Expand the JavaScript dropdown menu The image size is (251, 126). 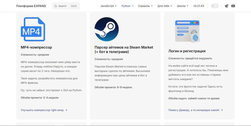[x=108, y=6]
